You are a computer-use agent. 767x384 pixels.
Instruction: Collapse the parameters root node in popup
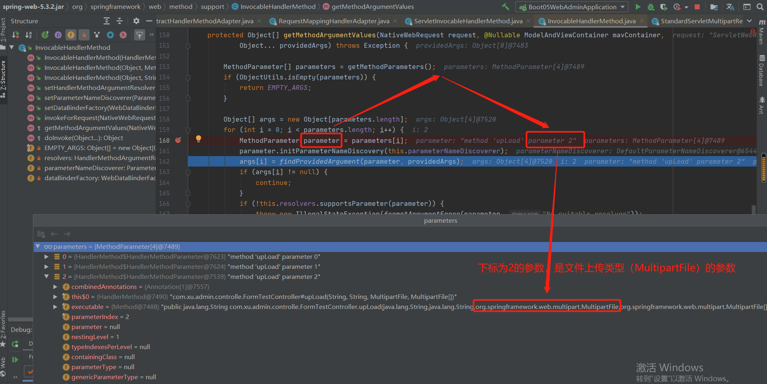[38, 246]
